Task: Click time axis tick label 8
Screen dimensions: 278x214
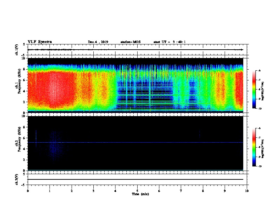Action: pos(203,191)
